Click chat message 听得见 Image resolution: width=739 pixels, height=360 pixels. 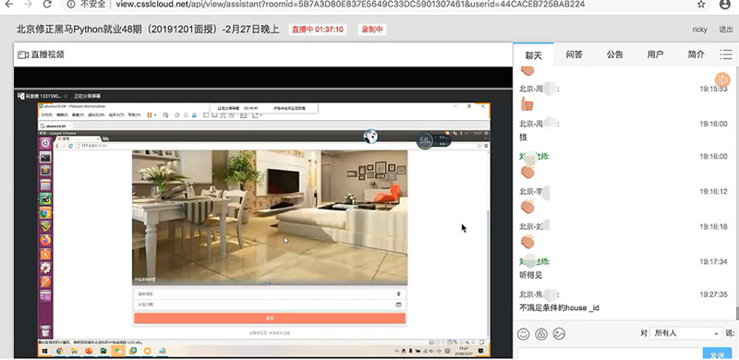pos(530,275)
